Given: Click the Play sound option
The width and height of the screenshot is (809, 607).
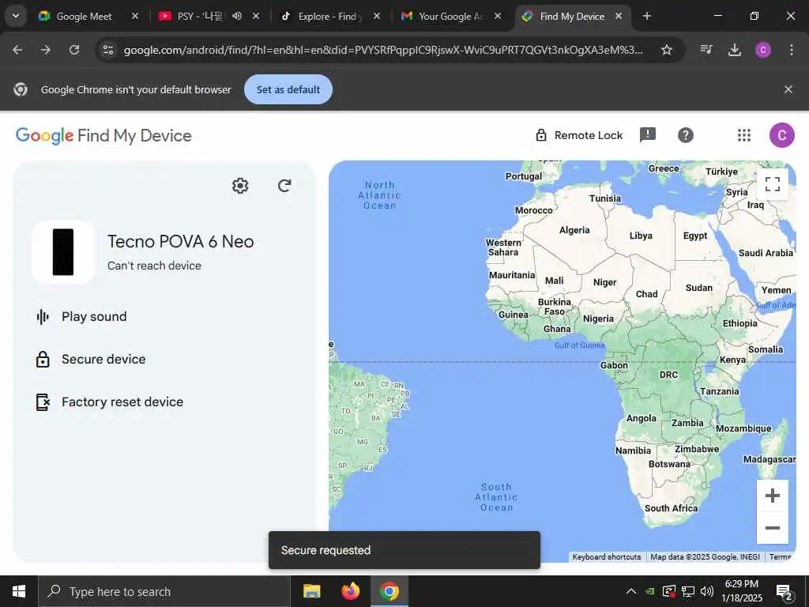Looking at the screenshot, I should tap(94, 316).
